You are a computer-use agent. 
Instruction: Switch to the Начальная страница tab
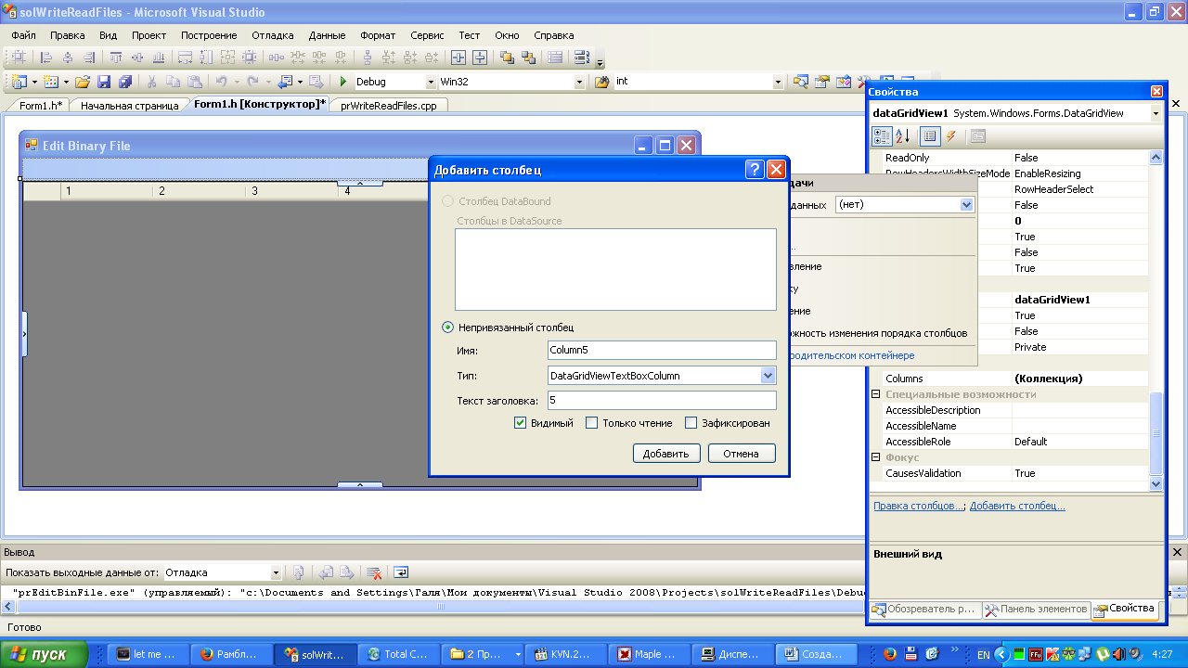(129, 106)
